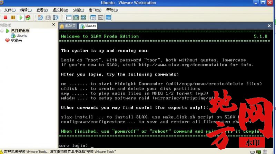Click the revert to snapshot icon
Viewport: 276px width, 154px height.
[48, 18]
